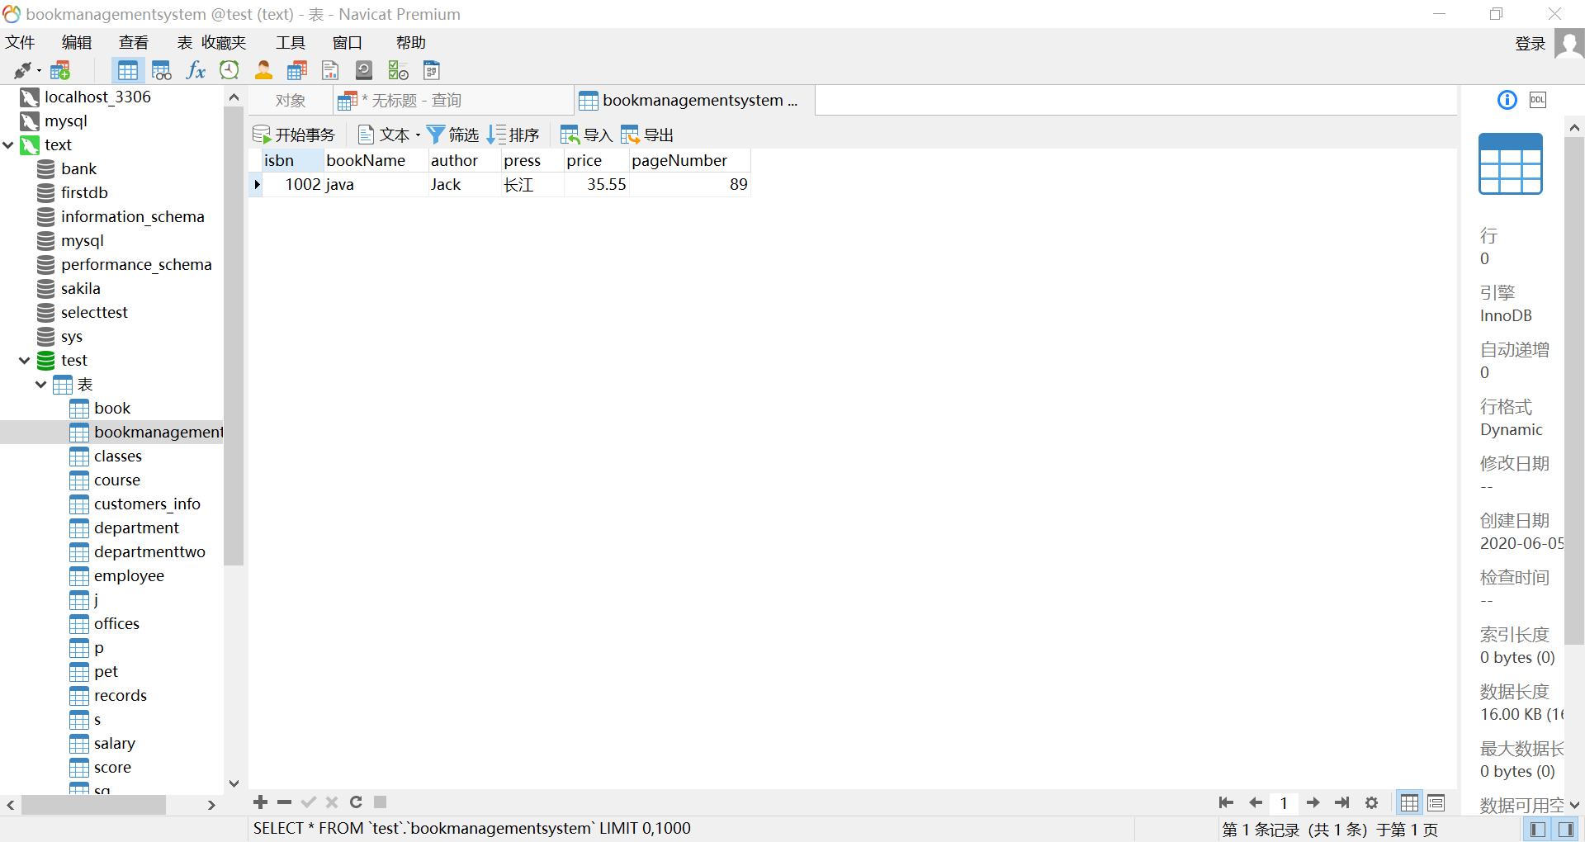Open the Automation schedule icon

[398, 70]
